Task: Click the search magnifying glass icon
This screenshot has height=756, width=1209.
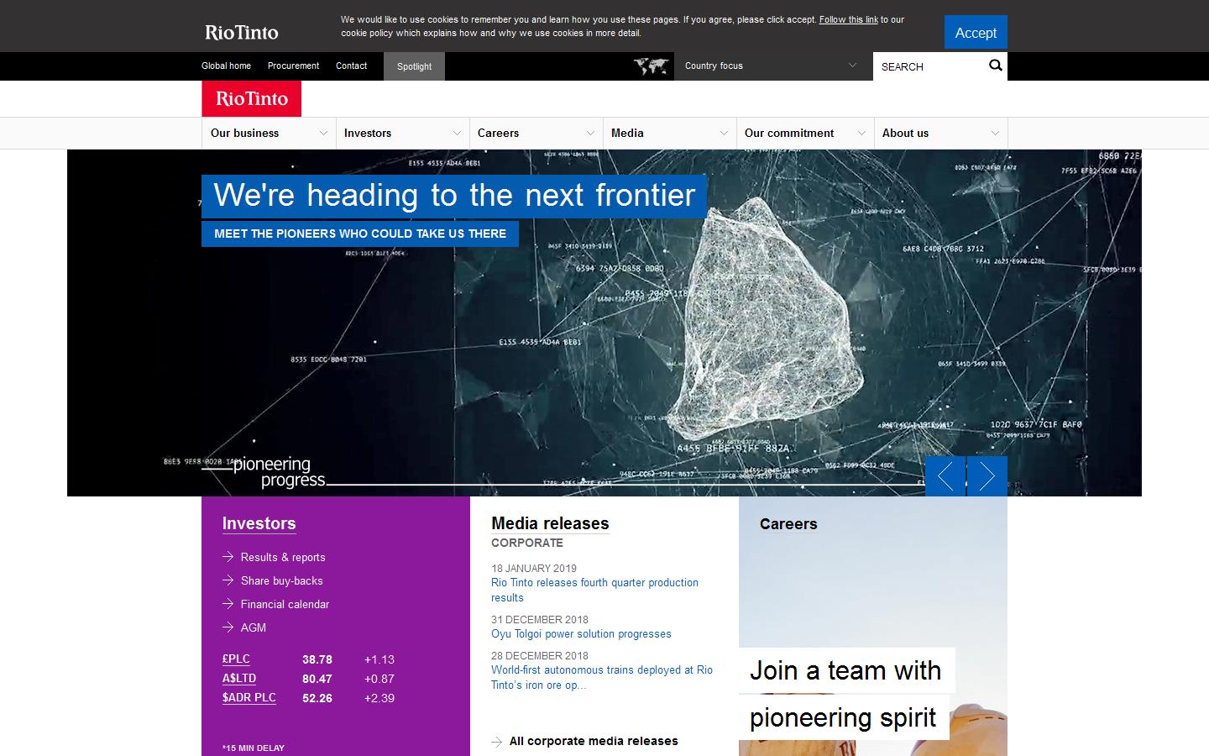Action: [x=996, y=66]
